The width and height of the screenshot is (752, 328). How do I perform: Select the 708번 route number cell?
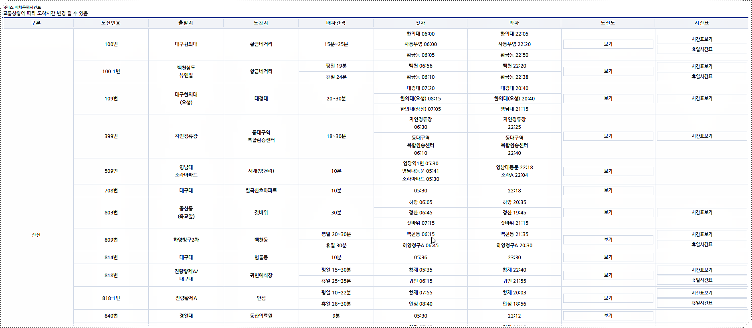click(111, 191)
